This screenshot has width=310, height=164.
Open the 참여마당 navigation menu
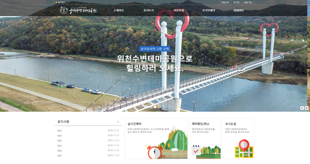(x=239, y=10)
